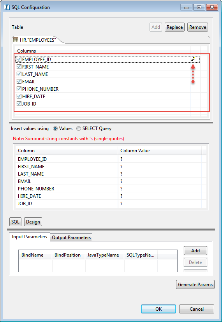
Task: Click the Replace table button
Action: click(175, 27)
